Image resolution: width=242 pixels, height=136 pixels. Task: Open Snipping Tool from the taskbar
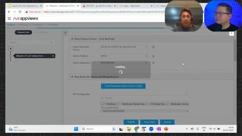[x=144, y=129]
